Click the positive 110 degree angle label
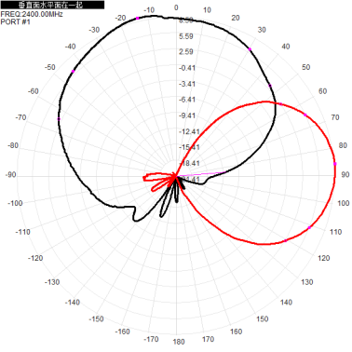The image size is (352, 352). click(x=335, y=232)
